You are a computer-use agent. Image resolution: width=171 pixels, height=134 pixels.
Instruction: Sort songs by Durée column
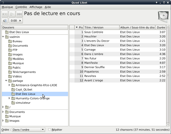[x=161, y=27]
